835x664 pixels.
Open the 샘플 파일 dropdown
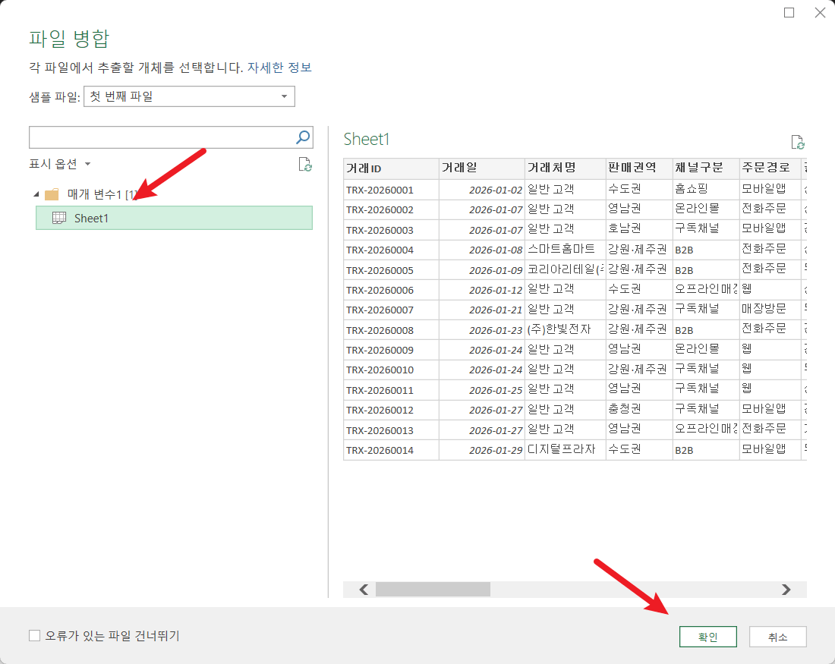pos(189,96)
